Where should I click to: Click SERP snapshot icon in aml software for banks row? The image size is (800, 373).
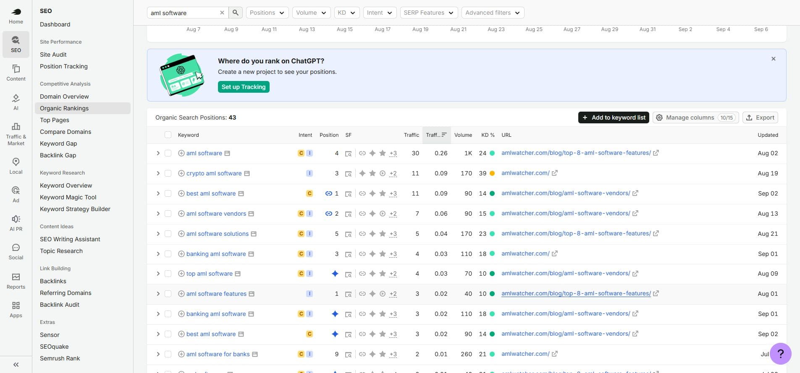pyautogui.click(x=348, y=355)
